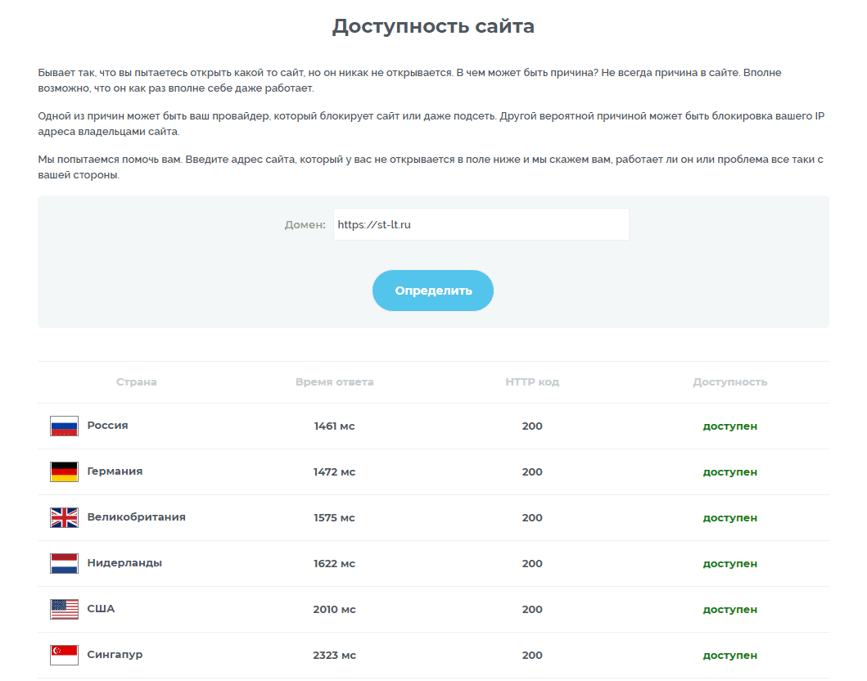Click the country name Германия
Viewport: 867px width, 681px height.
coord(115,471)
